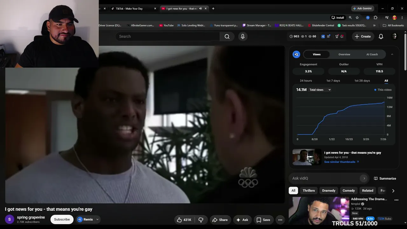The width and height of the screenshot is (407, 229).
Task: Click the vidIQ trophy icon in the header
Action: [337, 37]
